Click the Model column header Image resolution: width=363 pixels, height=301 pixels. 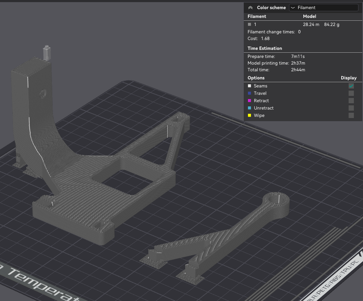[309, 16]
